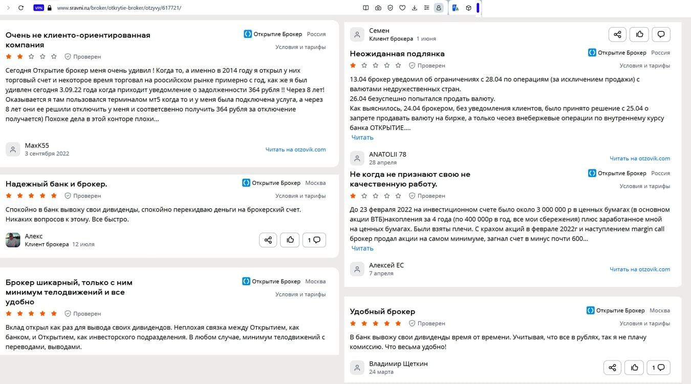Bookmark page with heart icon
Viewport: 691px width, 384px height.
pos(402,8)
